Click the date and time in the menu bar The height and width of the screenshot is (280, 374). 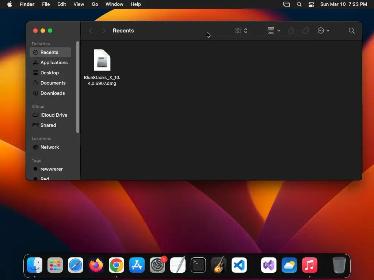[343, 4]
